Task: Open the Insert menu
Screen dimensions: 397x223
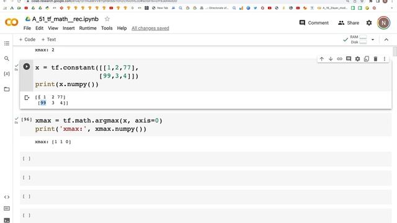Action: [69, 28]
